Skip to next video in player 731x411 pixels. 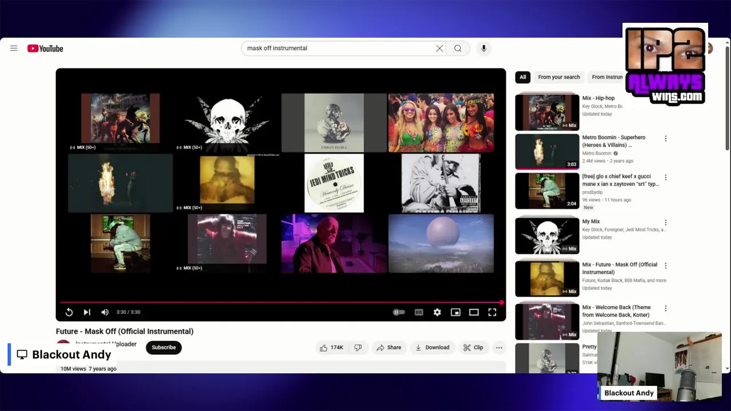pos(87,312)
